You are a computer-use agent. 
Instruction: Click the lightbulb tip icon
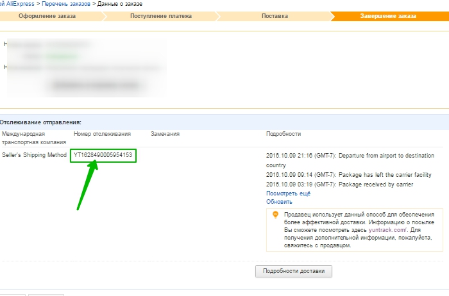point(275,215)
